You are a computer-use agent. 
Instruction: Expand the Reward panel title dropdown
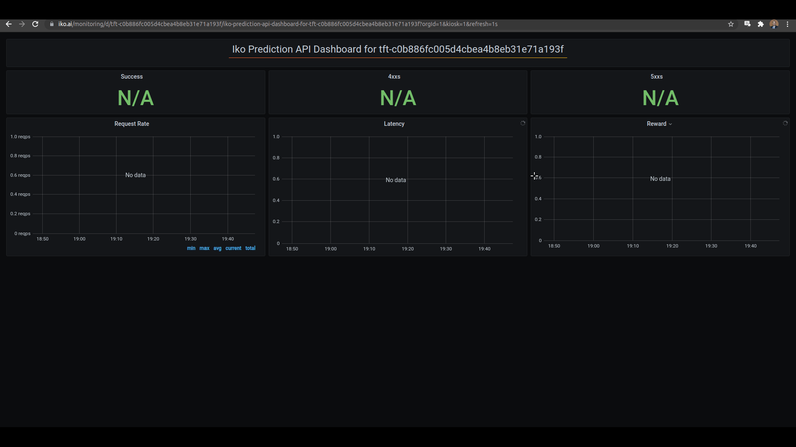pos(659,124)
